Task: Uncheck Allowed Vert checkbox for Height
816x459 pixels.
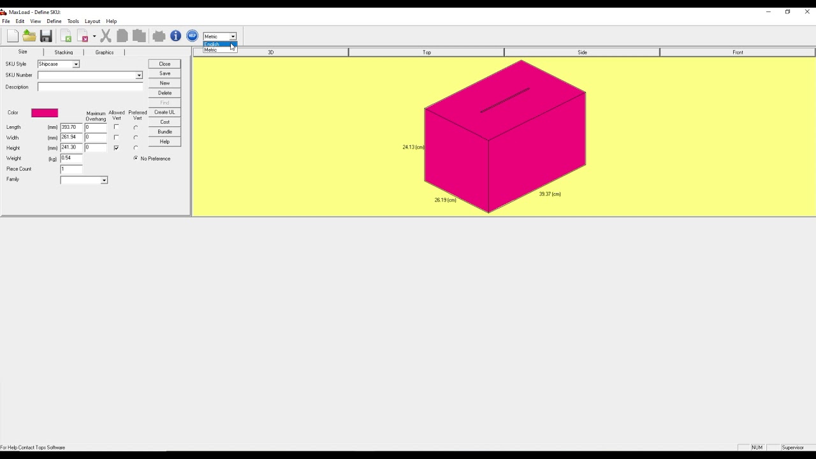Action: 116,148
